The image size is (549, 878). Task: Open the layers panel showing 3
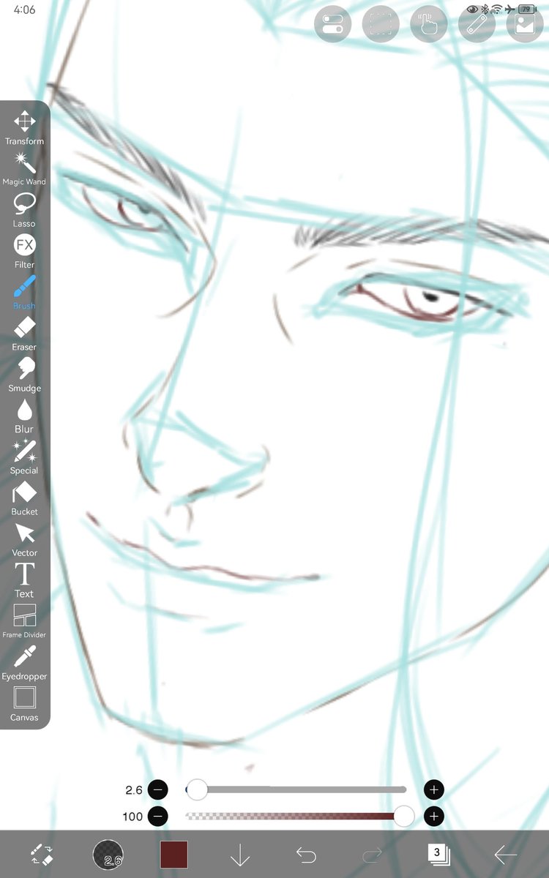point(438,853)
